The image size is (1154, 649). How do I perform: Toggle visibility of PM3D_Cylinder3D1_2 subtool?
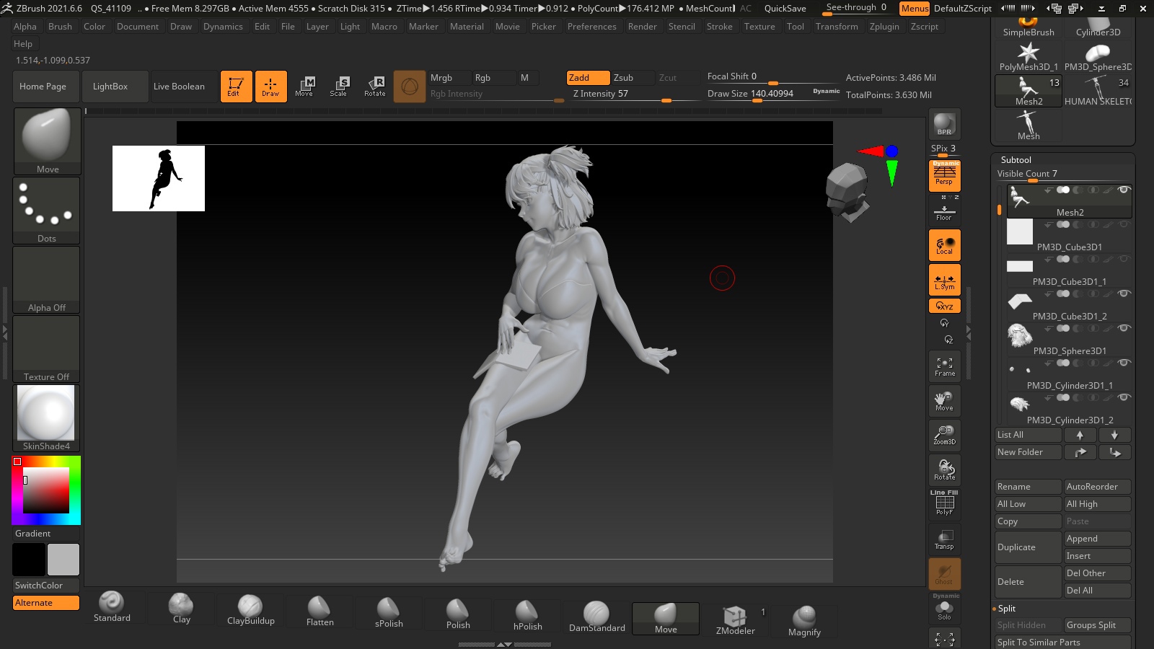pos(1124,397)
